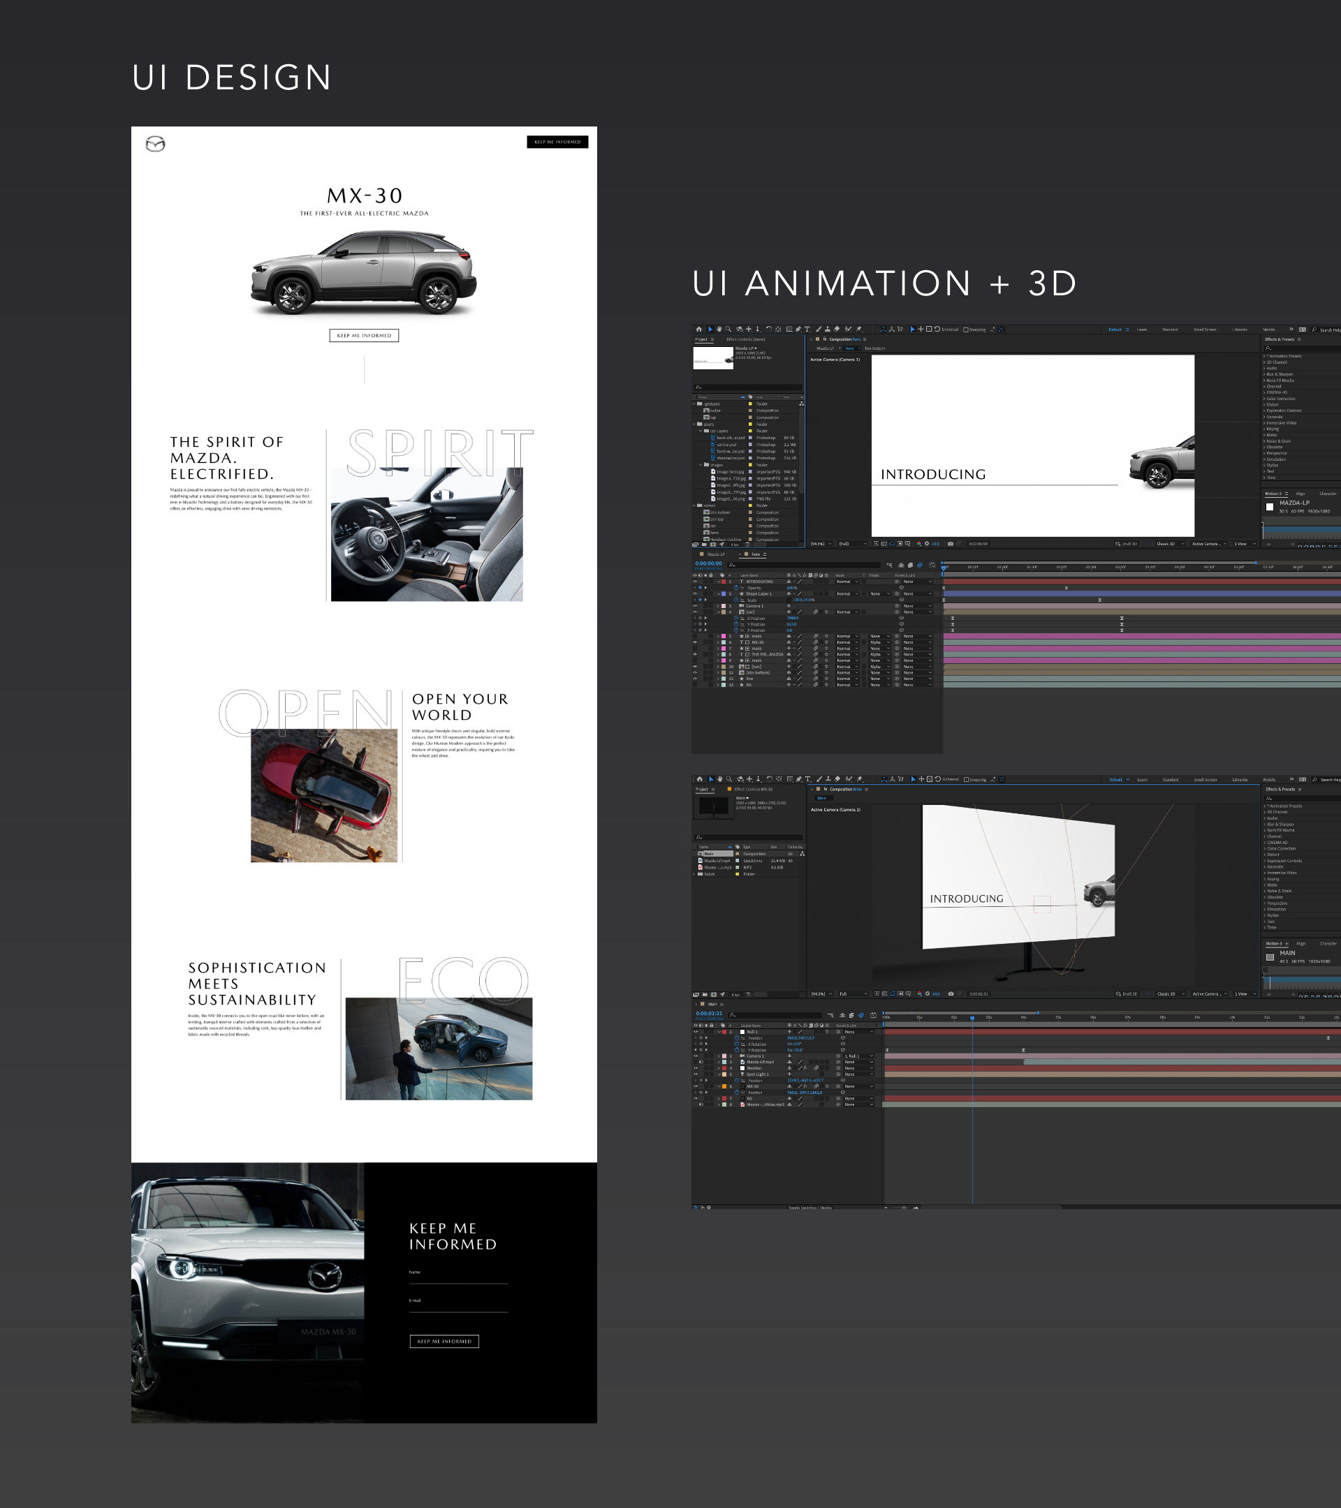1341x1508 pixels.
Task: Select Puppet Pin tool in hero comp window
Action: click(858, 329)
